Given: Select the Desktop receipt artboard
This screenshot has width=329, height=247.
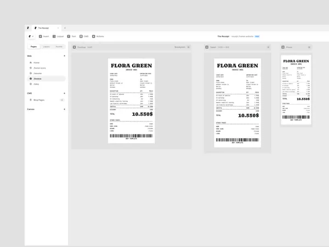Looking at the screenshot, I should tap(132, 101).
